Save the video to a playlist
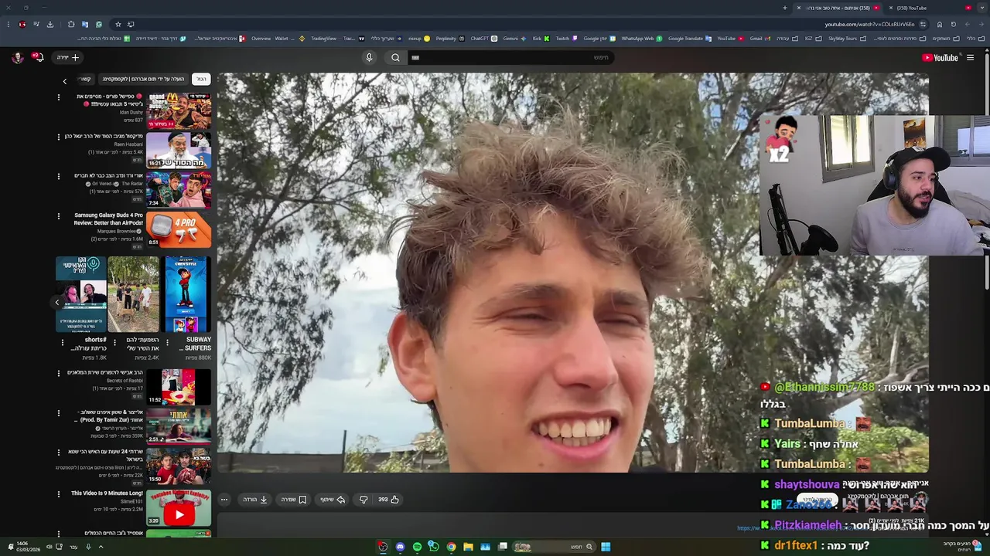 (294, 500)
